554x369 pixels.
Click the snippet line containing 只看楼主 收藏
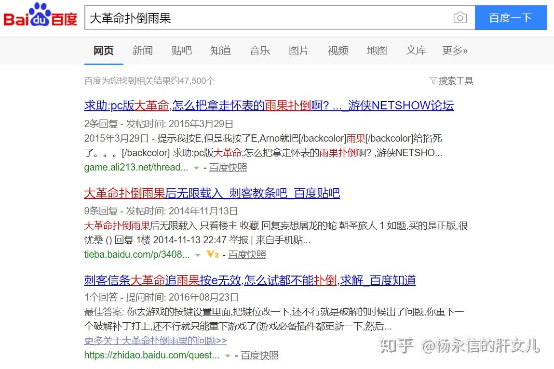[x=276, y=225]
